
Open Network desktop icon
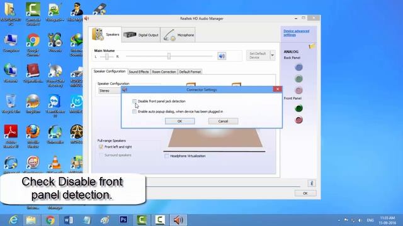[11, 73]
